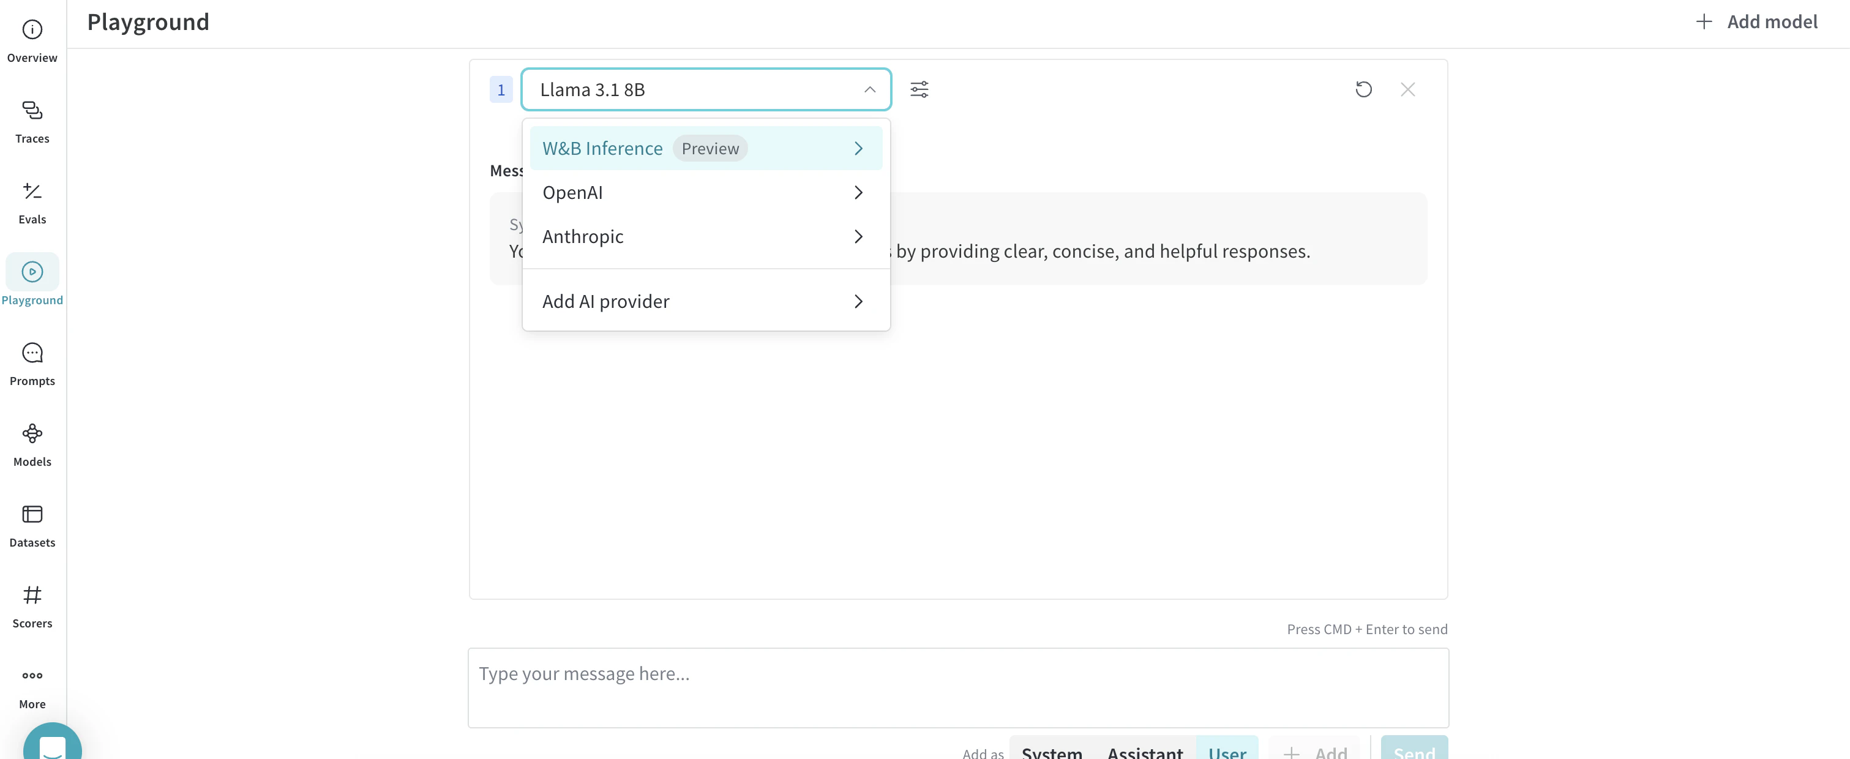Viewport: 1850px width, 759px height.
Task: Reset the chat with refresh icon
Action: 1363,90
